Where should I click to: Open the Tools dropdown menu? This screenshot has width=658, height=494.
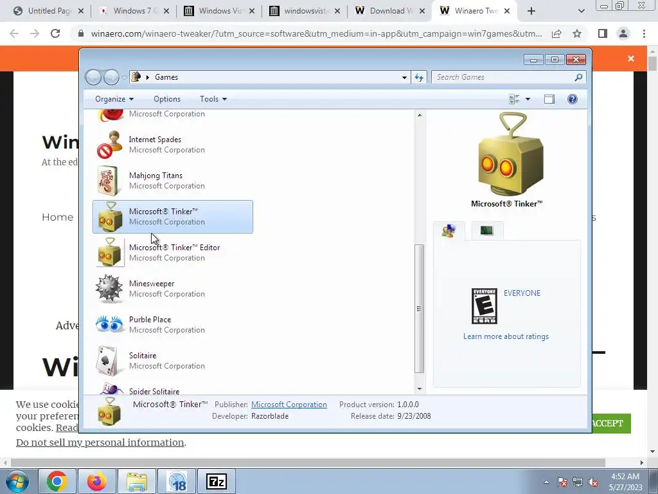coord(213,99)
